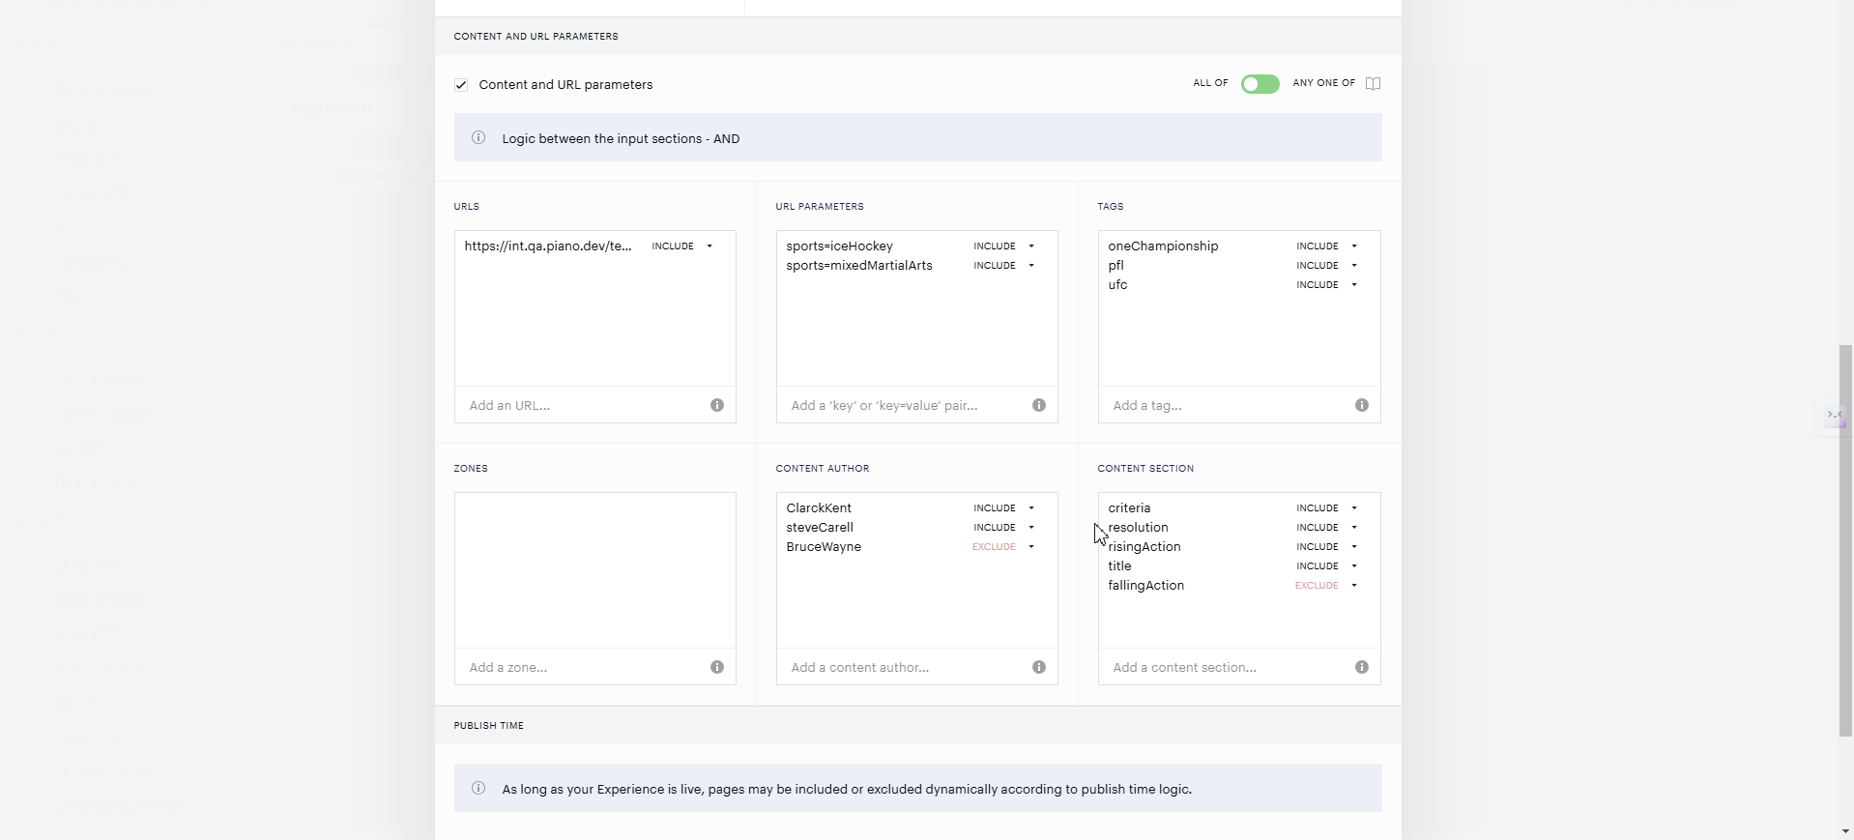Click info icon in Zones input box
The height and width of the screenshot is (840, 1854).
point(717,667)
